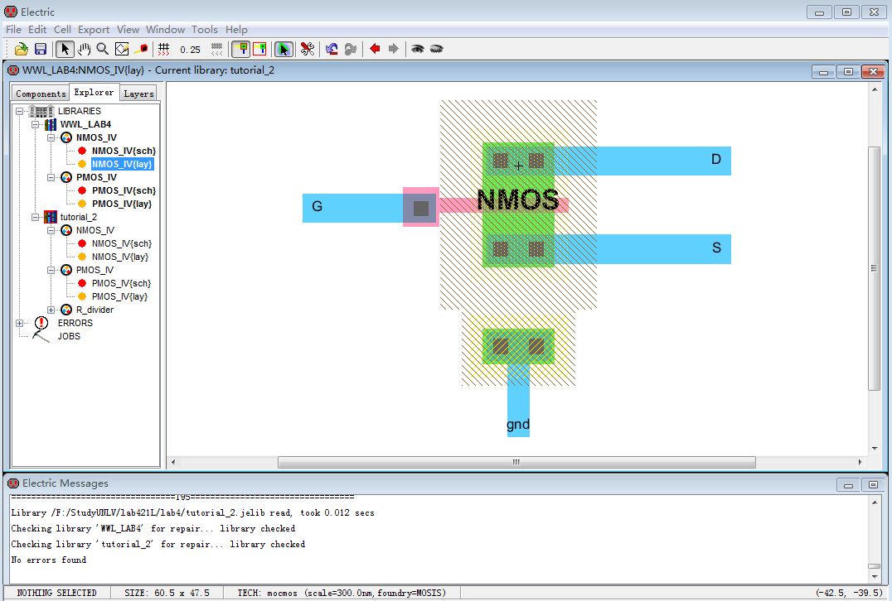Open Preferences with the wrench-screwdriver icon

(x=307, y=49)
